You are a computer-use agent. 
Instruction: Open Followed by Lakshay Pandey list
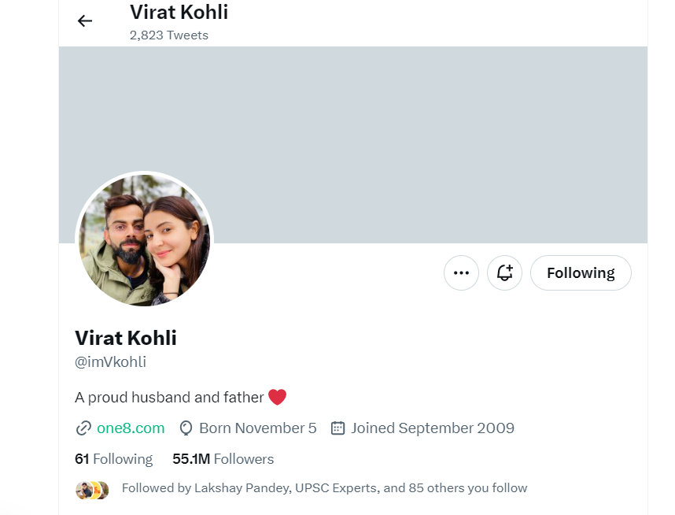coord(324,488)
